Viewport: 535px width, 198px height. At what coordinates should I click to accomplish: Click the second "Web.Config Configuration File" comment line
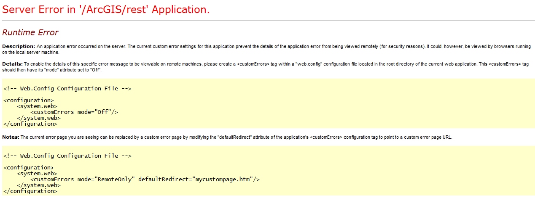[67, 156]
